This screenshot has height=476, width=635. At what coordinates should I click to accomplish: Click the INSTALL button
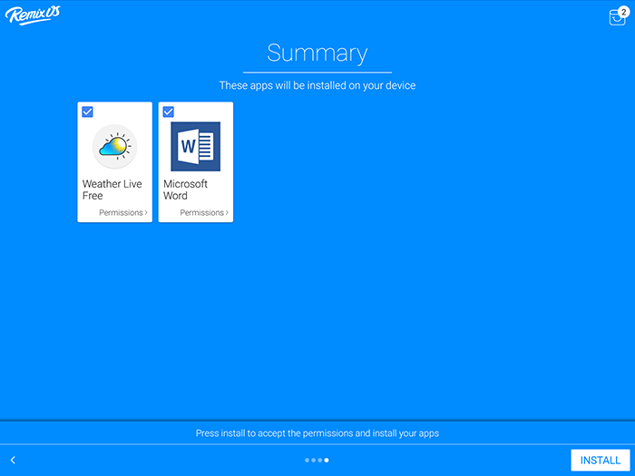pyautogui.click(x=601, y=461)
